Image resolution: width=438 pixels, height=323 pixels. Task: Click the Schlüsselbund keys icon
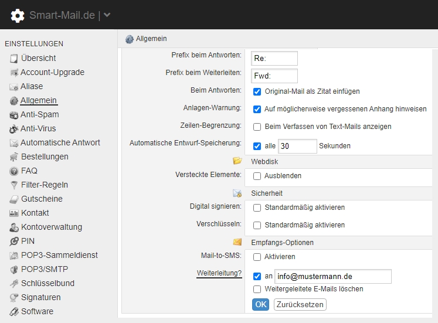[x=13, y=283]
